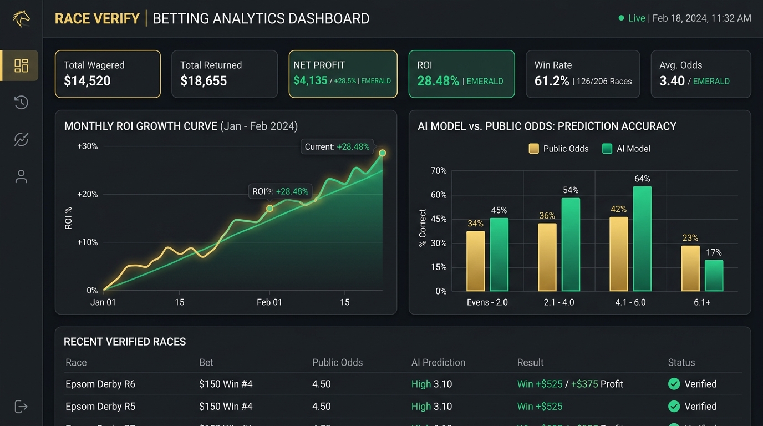Click the RECENT VERIFIED RACES heading
The image size is (763, 426).
click(125, 342)
